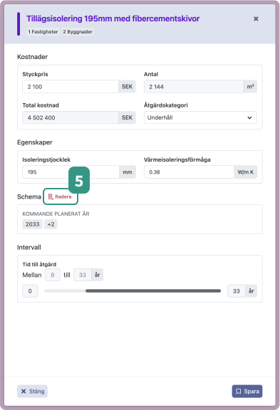Screen dimensions: 280x410
Task: Click the 1 Fastigheter tag
Action: pos(43,31)
